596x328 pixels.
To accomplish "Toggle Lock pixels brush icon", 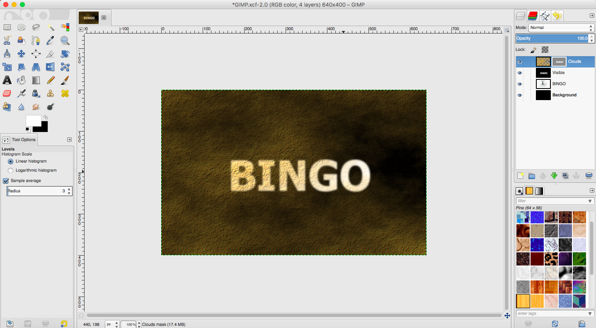I will click(534, 50).
